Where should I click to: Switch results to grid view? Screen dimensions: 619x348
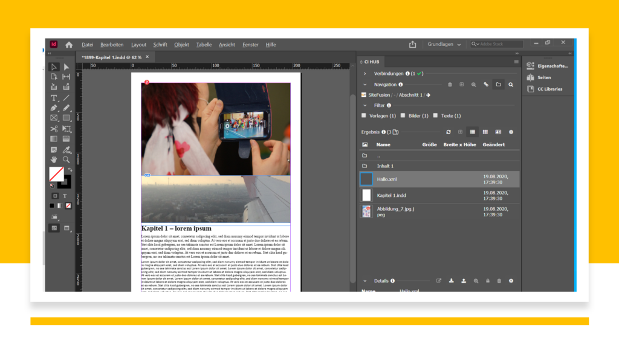click(x=485, y=132)
